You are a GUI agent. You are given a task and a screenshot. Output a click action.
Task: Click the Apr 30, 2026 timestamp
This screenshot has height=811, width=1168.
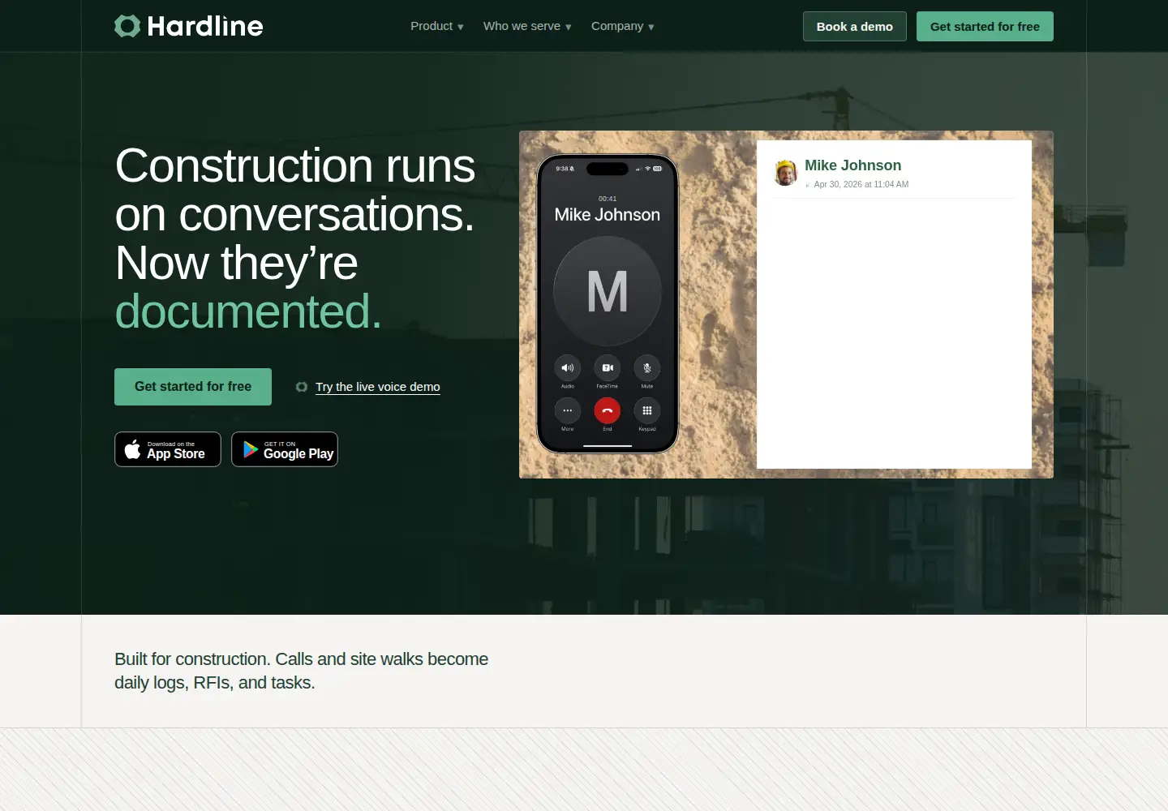pyautogui.click(x=861, y=185)
